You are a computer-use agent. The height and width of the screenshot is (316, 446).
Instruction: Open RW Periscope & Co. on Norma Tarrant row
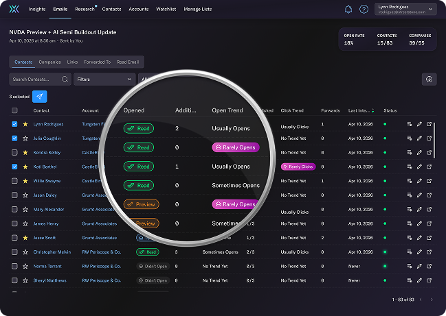[102, 266]
